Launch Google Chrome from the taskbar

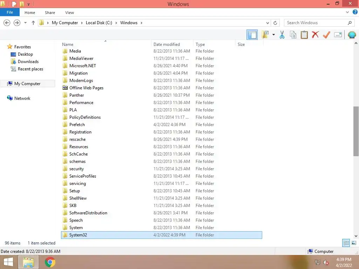(x=50, y=262)
